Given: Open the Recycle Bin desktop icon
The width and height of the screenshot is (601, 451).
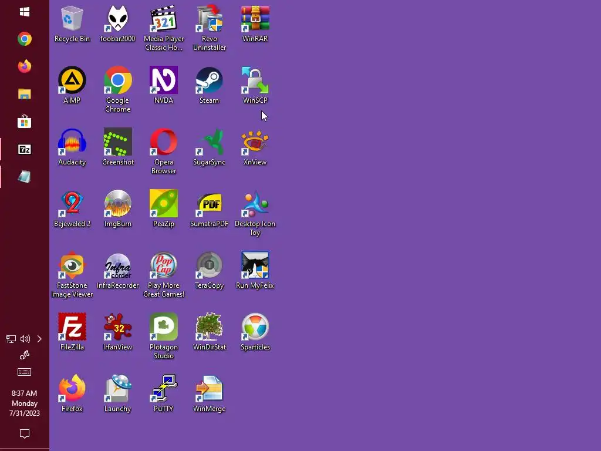Looking at the screenshot, I should pyautogui.click(x=72, y=23).
